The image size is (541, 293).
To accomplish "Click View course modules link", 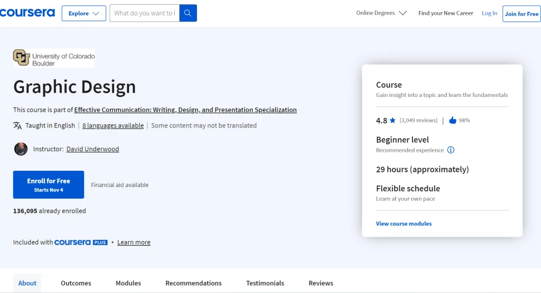I will [x=404, y=224].
